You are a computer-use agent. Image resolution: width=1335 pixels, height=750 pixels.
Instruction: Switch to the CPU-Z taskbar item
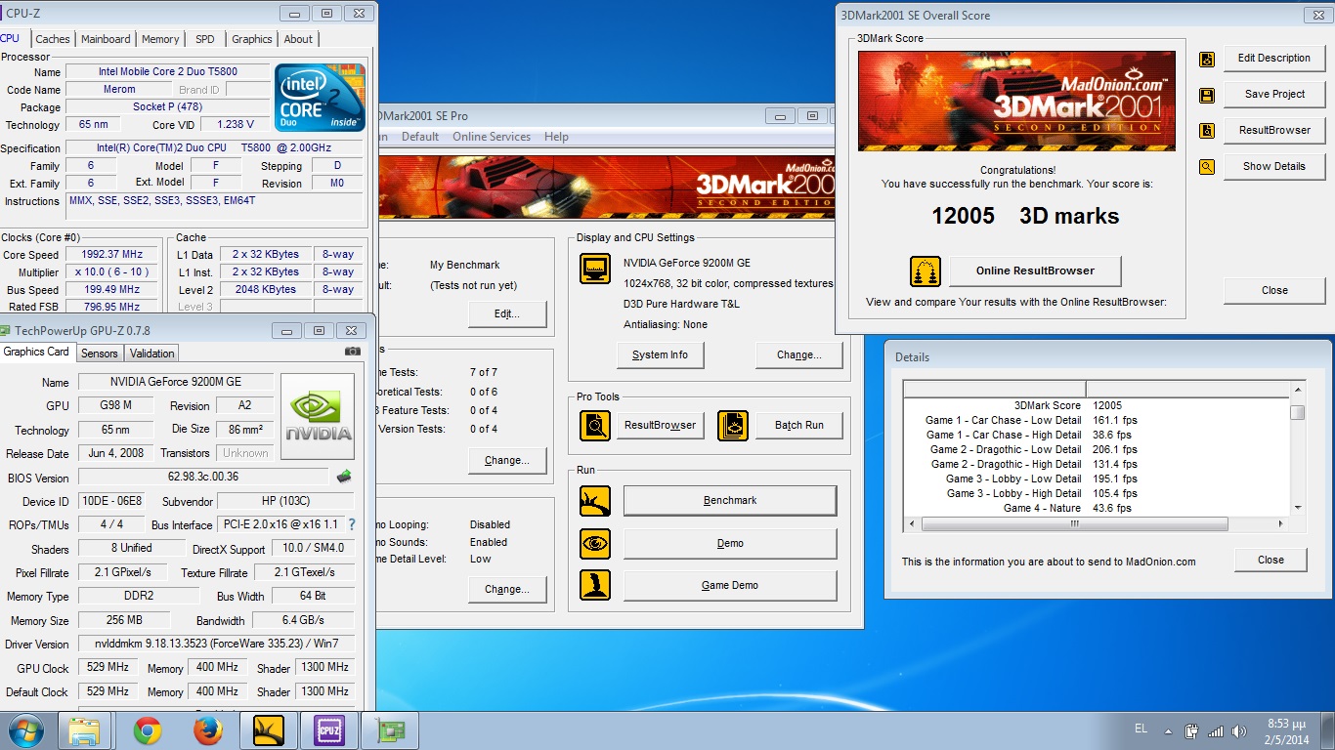328,730
